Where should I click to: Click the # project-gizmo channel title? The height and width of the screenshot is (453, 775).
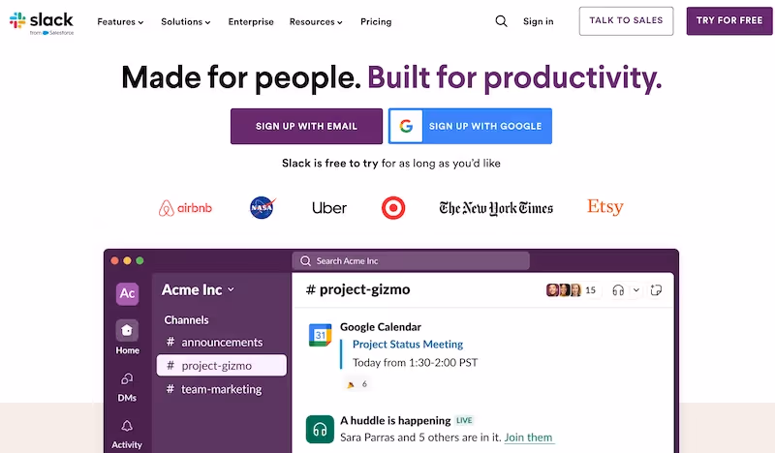tap(357, 289)
